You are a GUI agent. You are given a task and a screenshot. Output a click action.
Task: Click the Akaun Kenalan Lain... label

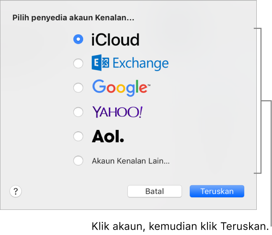coord(131,161)
